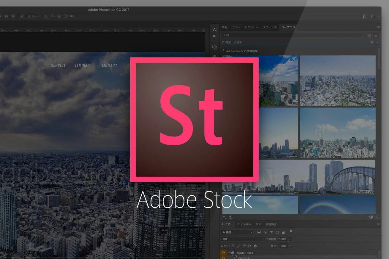This screenshot has height=259, width=389.
Task: Open the opacity 100% dropdown arrow
Action: [x=290, y=239]
